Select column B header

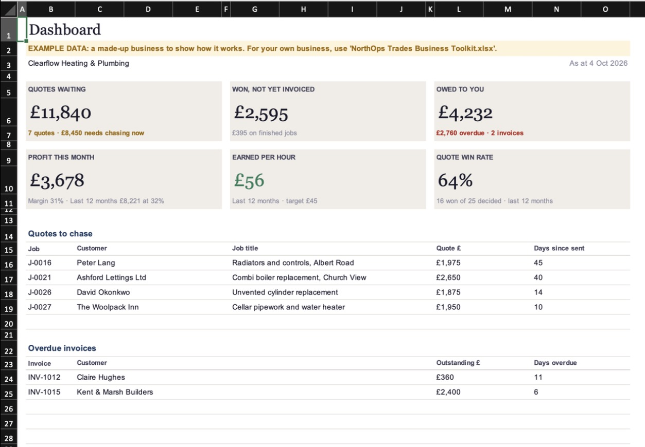[51, 9]
